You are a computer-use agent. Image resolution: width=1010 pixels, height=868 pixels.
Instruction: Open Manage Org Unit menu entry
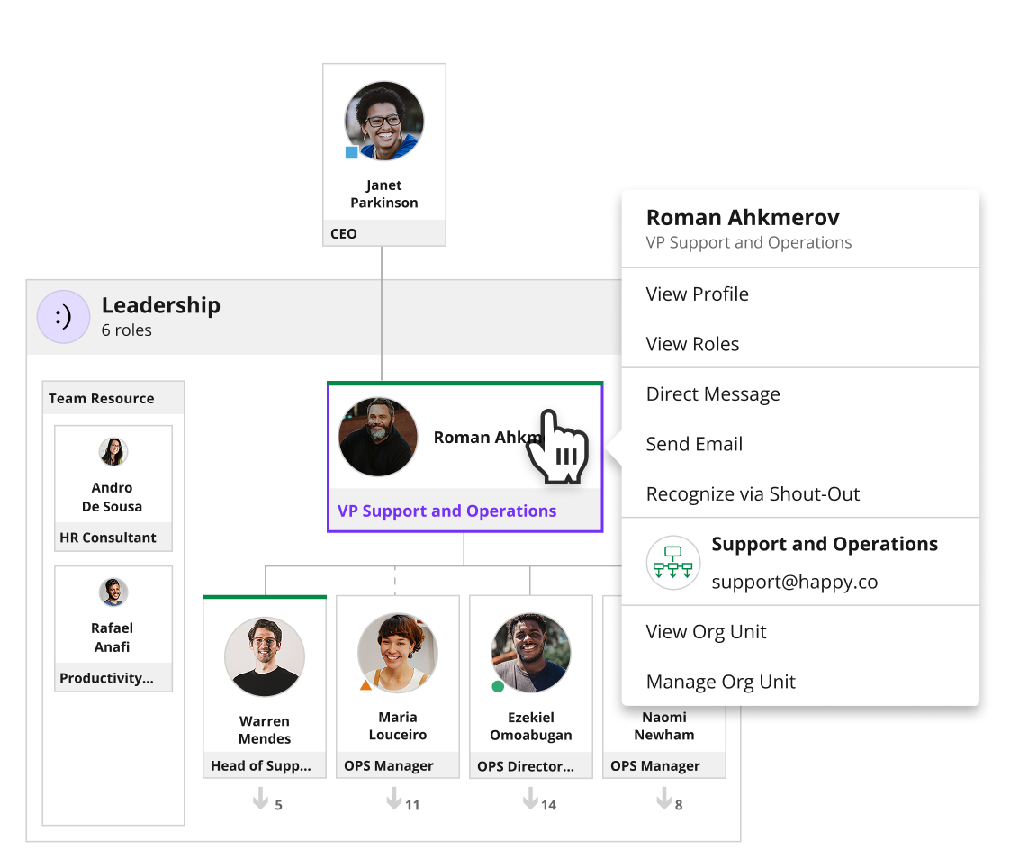coord(720,682)
